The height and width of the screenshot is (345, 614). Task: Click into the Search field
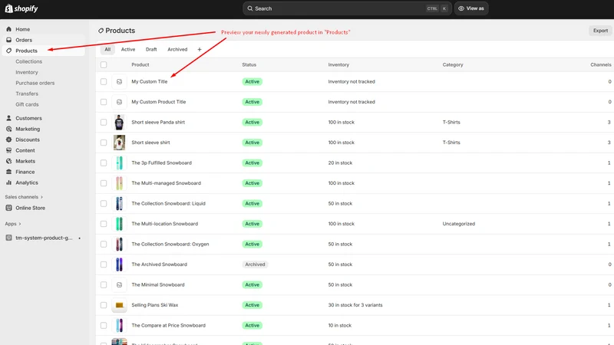(347, 8)
